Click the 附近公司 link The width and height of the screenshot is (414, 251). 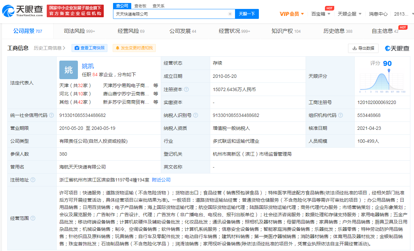(x=161, y=180)
